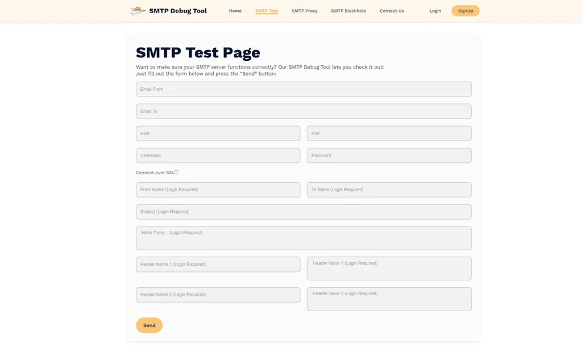
Task: Click the Hello There message body area
Action: pos(303,238)
